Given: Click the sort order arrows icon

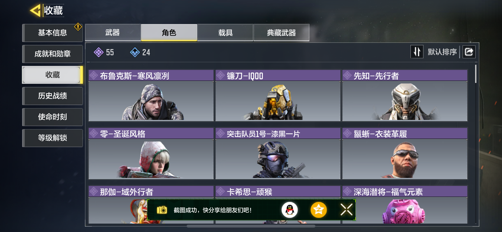Looking at the screenshot, I should (x=417, y=52).
